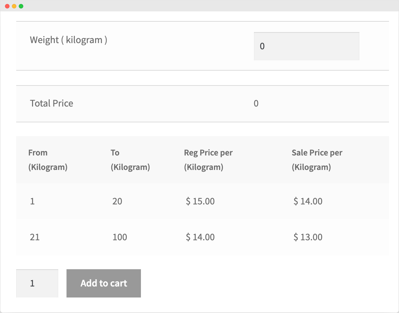Select the $ 13.00 sale price cell

(308, 237)
